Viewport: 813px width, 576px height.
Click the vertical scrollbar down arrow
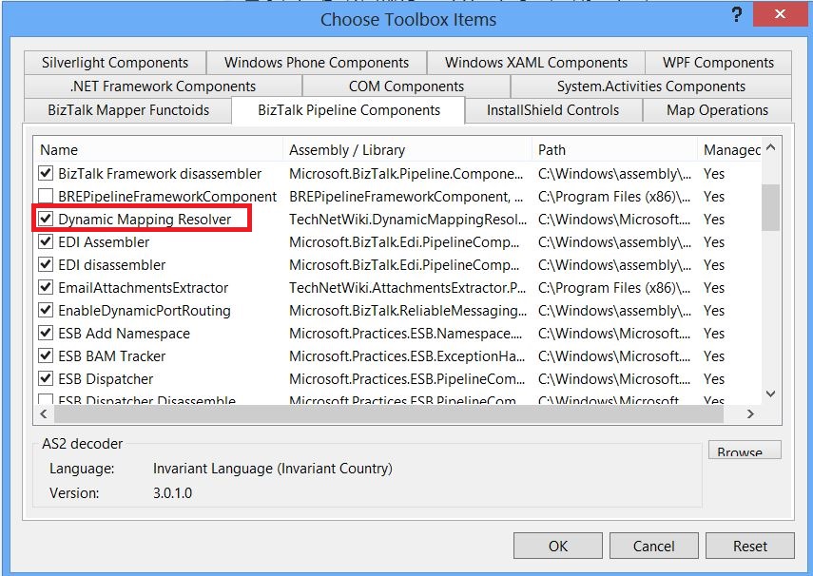pyautogui.click(x=771, y=394)
